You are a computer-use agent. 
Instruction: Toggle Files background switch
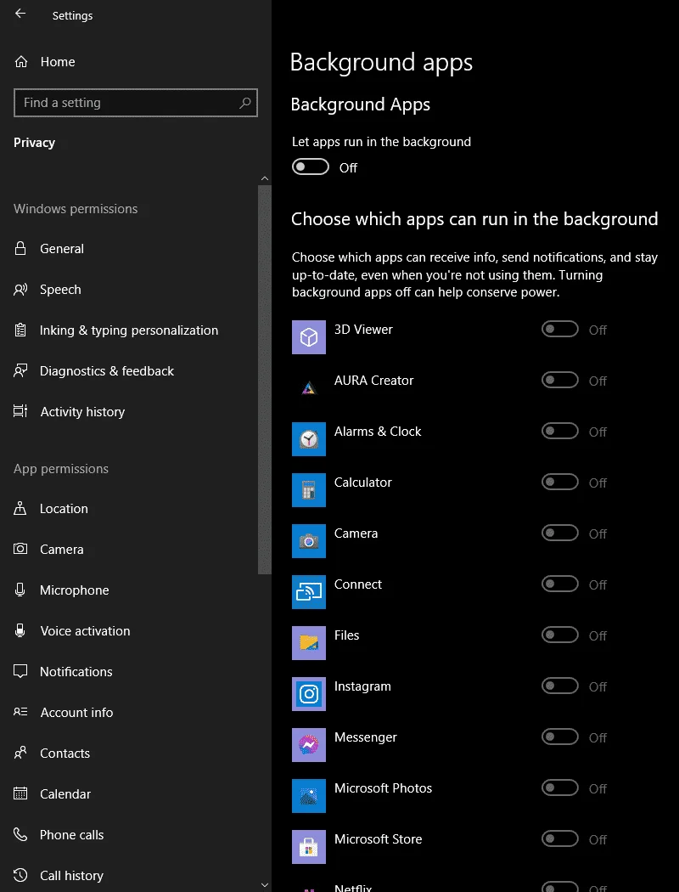pyautogui.click(x=559, y=635)
